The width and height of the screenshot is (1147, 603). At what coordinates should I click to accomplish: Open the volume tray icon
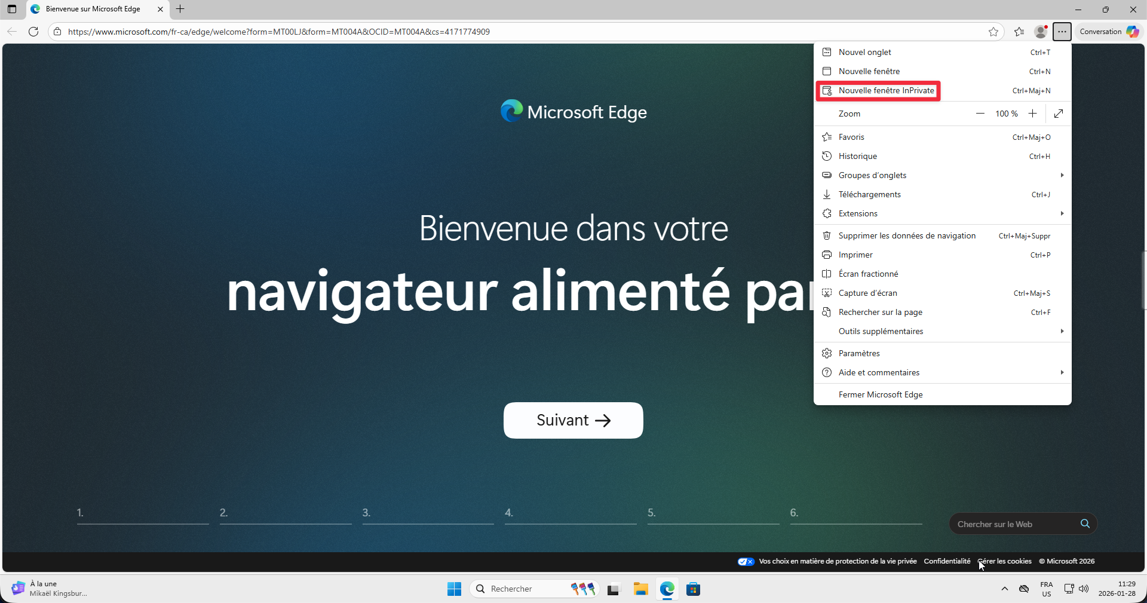tap(1084, 589)
